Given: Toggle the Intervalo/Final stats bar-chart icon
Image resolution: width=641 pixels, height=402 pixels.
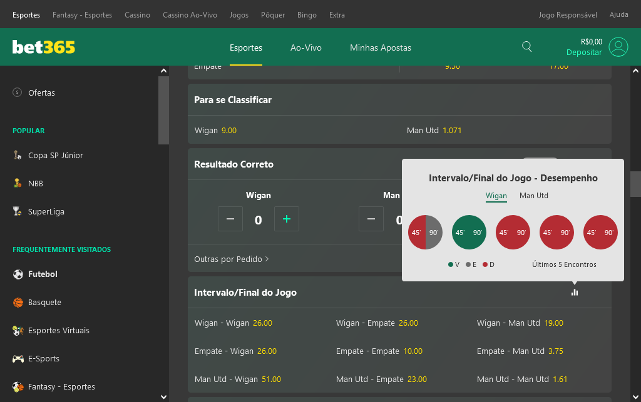Looking at the screenshot, I should click(575, 292).
